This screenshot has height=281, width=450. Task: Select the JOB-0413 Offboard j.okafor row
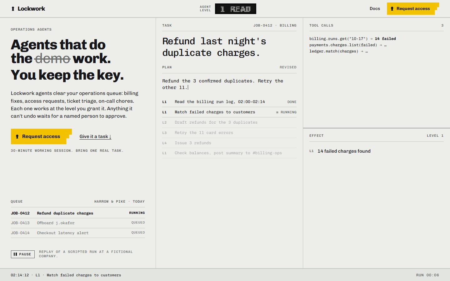(x=78, y=223)
